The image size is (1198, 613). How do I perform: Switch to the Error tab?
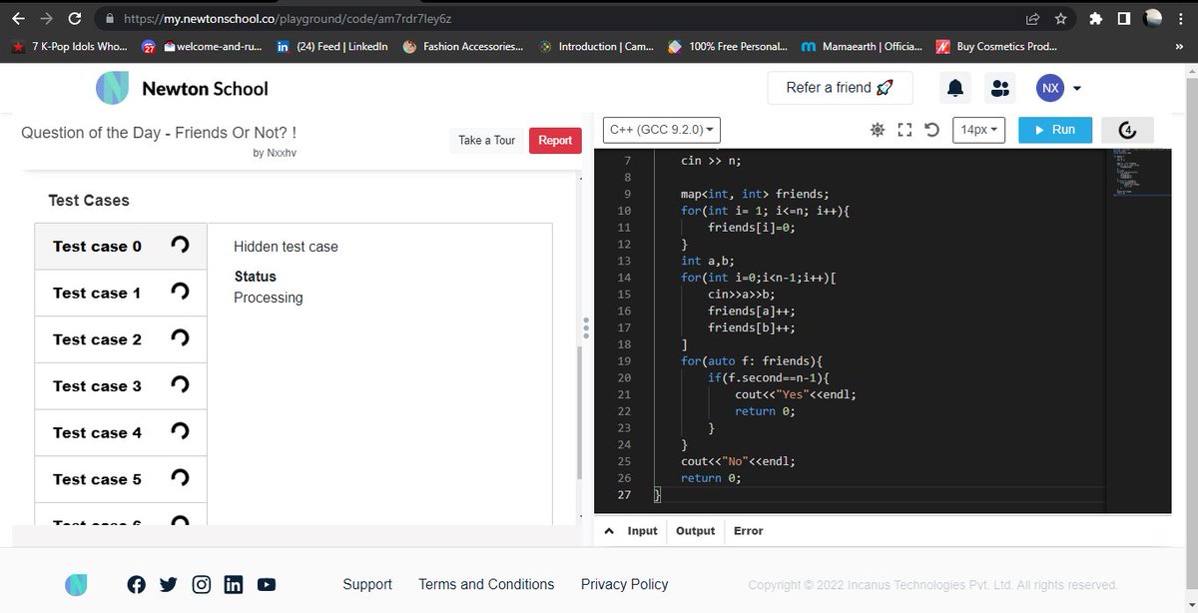tap(749, 531)
